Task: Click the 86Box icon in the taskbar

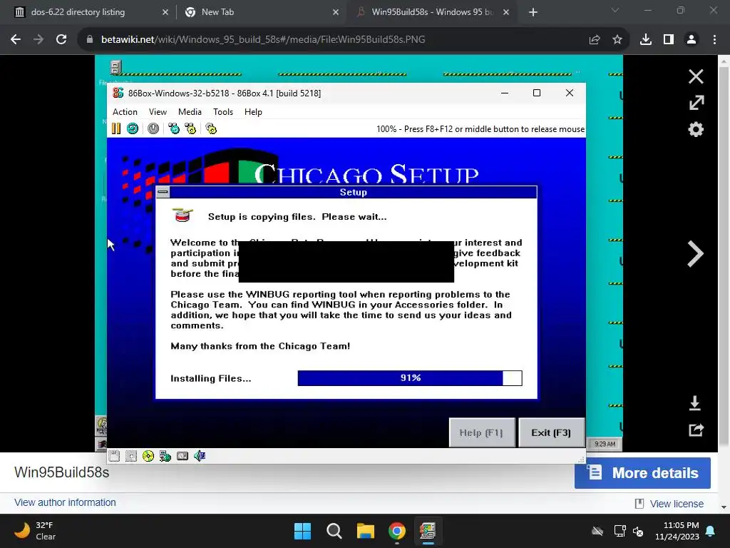Action: point(428,531)
